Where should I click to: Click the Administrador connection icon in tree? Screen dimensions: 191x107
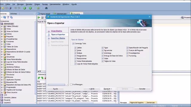click(x=2, y=24)
